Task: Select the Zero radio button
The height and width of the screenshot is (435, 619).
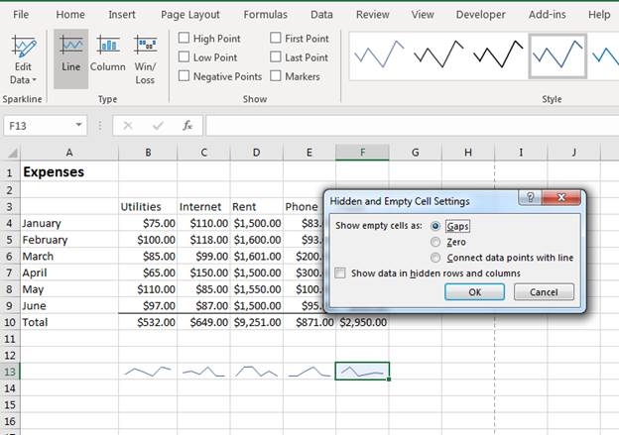Action: coord(435,242)
